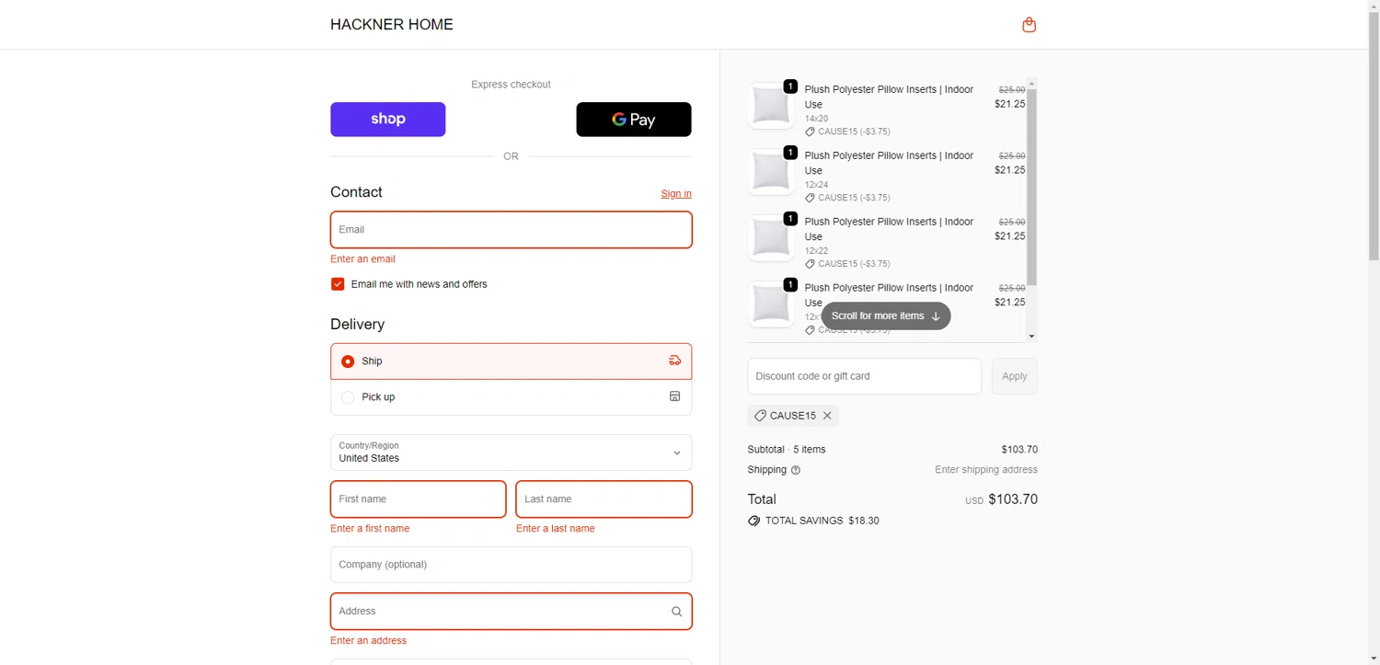Click the Discount code or gift card field

coord(864,376)
